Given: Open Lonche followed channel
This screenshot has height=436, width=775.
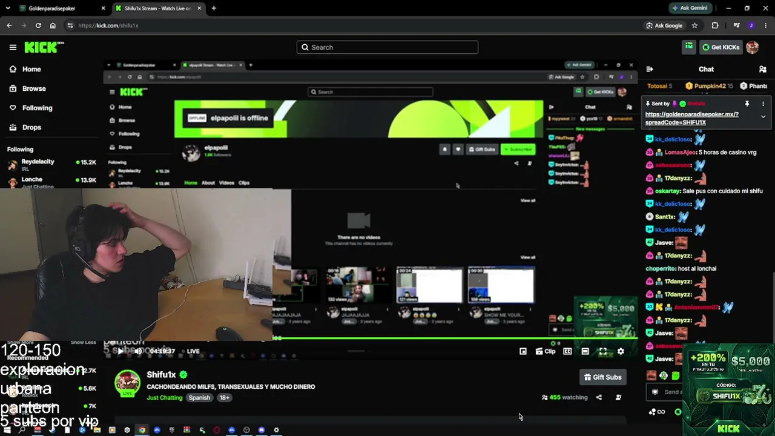Looking at the screenshot, I should pyautogui.click(x=51, y=181).
